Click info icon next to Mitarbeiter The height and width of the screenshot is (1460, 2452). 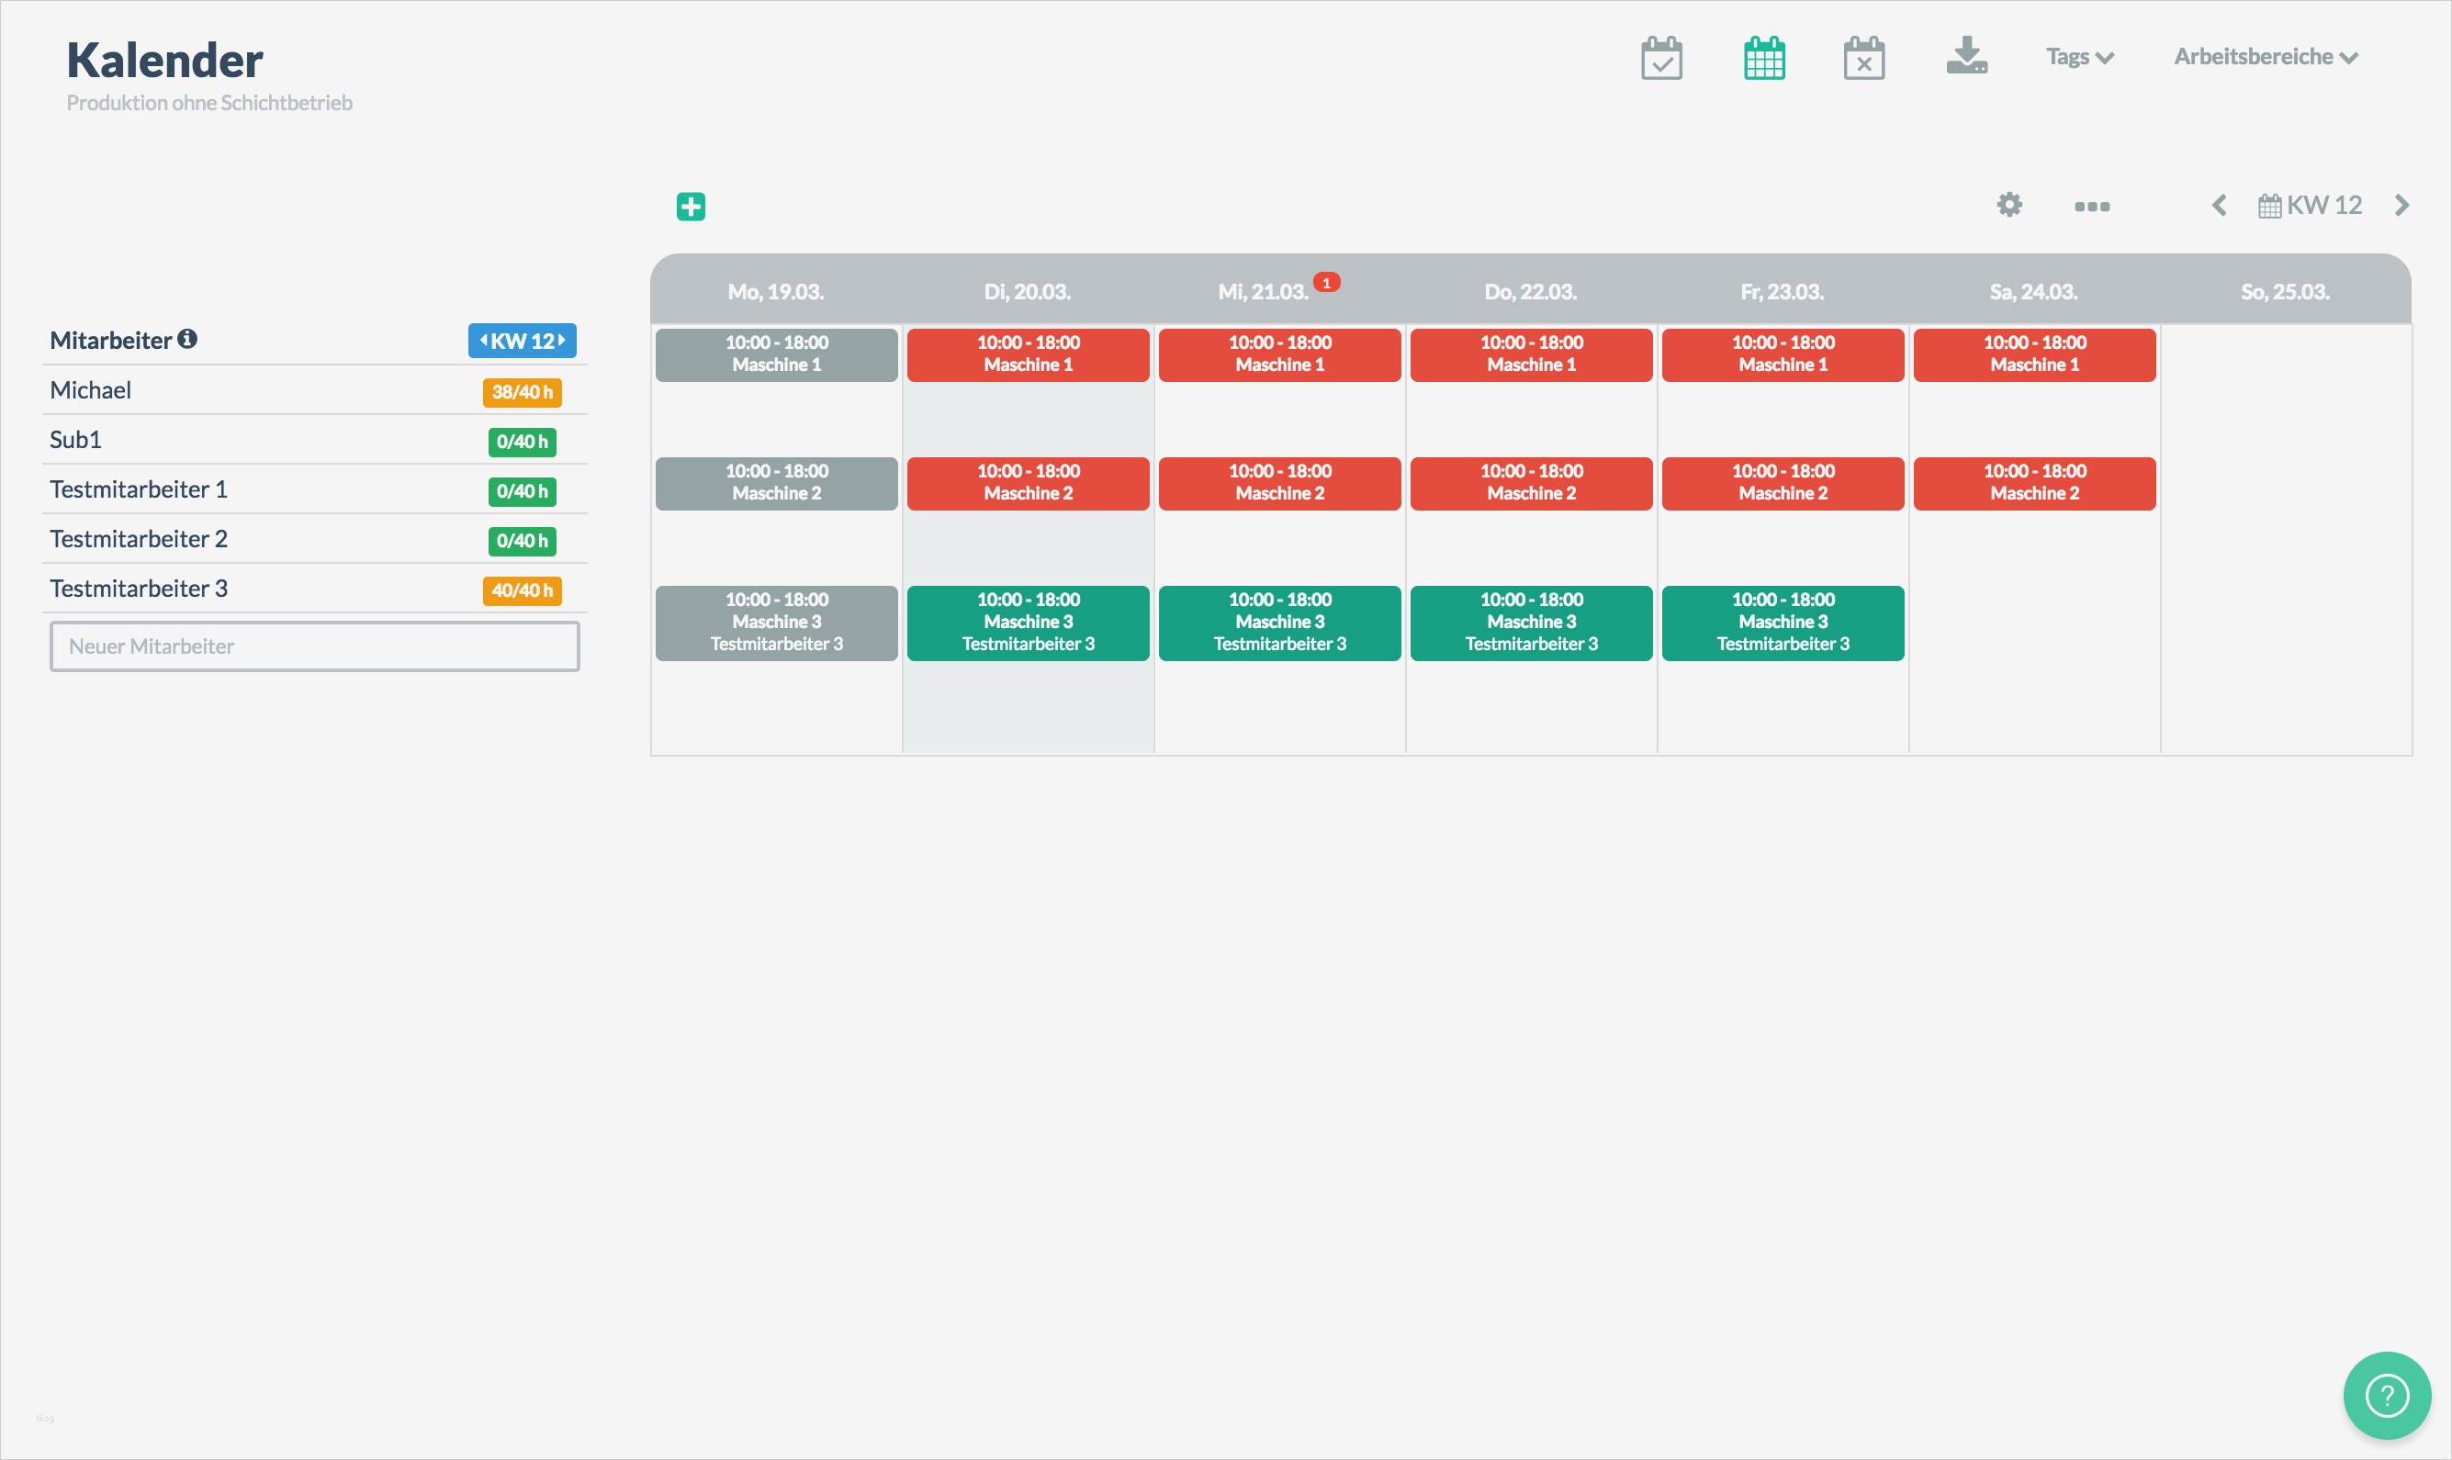tap(187, 340)
